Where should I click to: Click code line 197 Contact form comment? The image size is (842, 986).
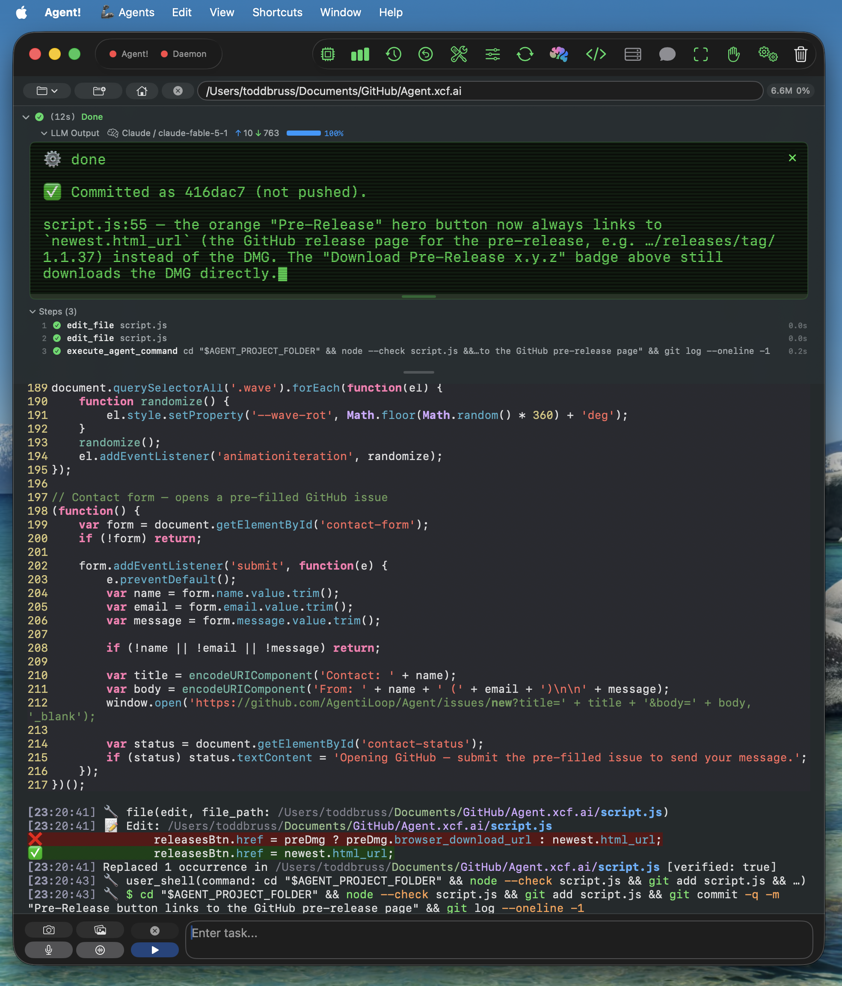219,498
